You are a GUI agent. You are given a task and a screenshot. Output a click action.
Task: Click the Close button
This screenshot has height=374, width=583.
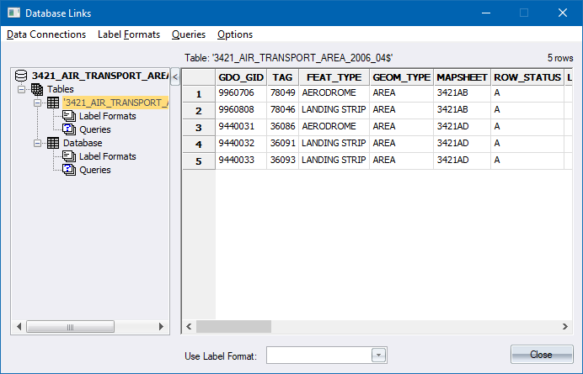tap(541, 355)
